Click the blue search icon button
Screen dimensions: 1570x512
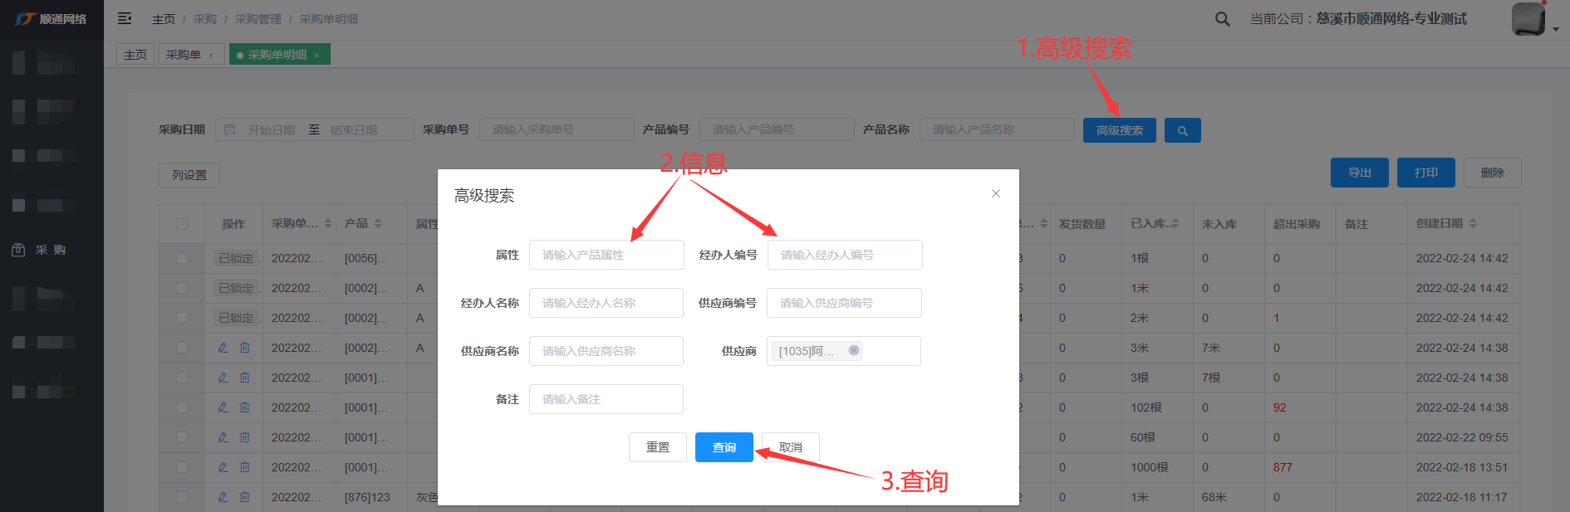tap(1182, 130)
